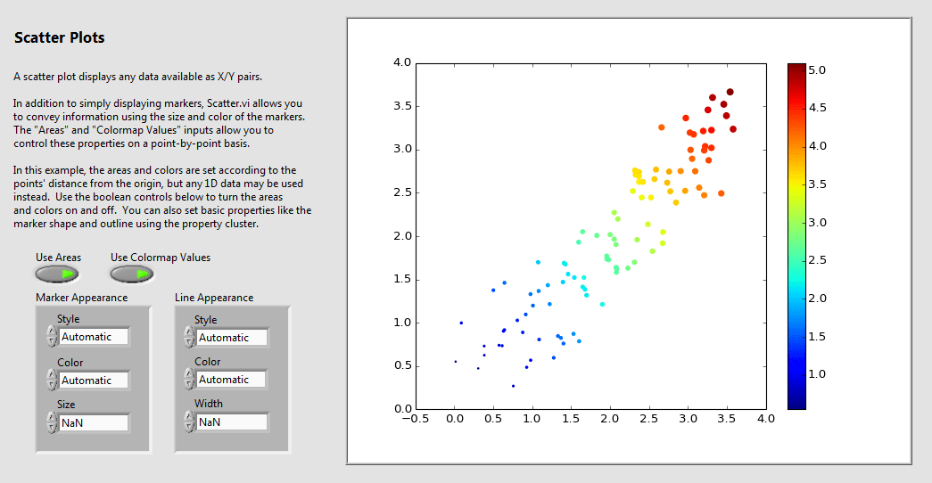Screen dimensions: 932x483
Task: Click the Marker Appearance cluster label
Action: 81,298
